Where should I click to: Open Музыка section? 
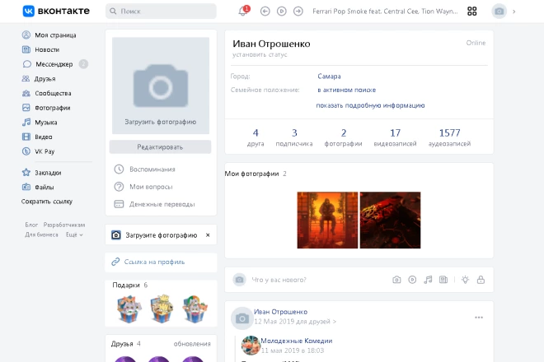[40, 123]
